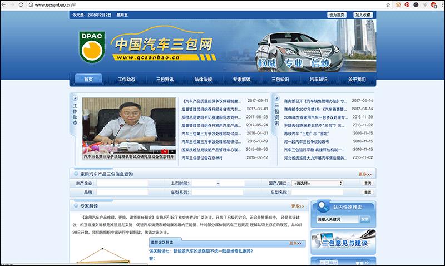Open the news item dated 2017-08-01
Screen dimensions: 445x266
point(211,109)
